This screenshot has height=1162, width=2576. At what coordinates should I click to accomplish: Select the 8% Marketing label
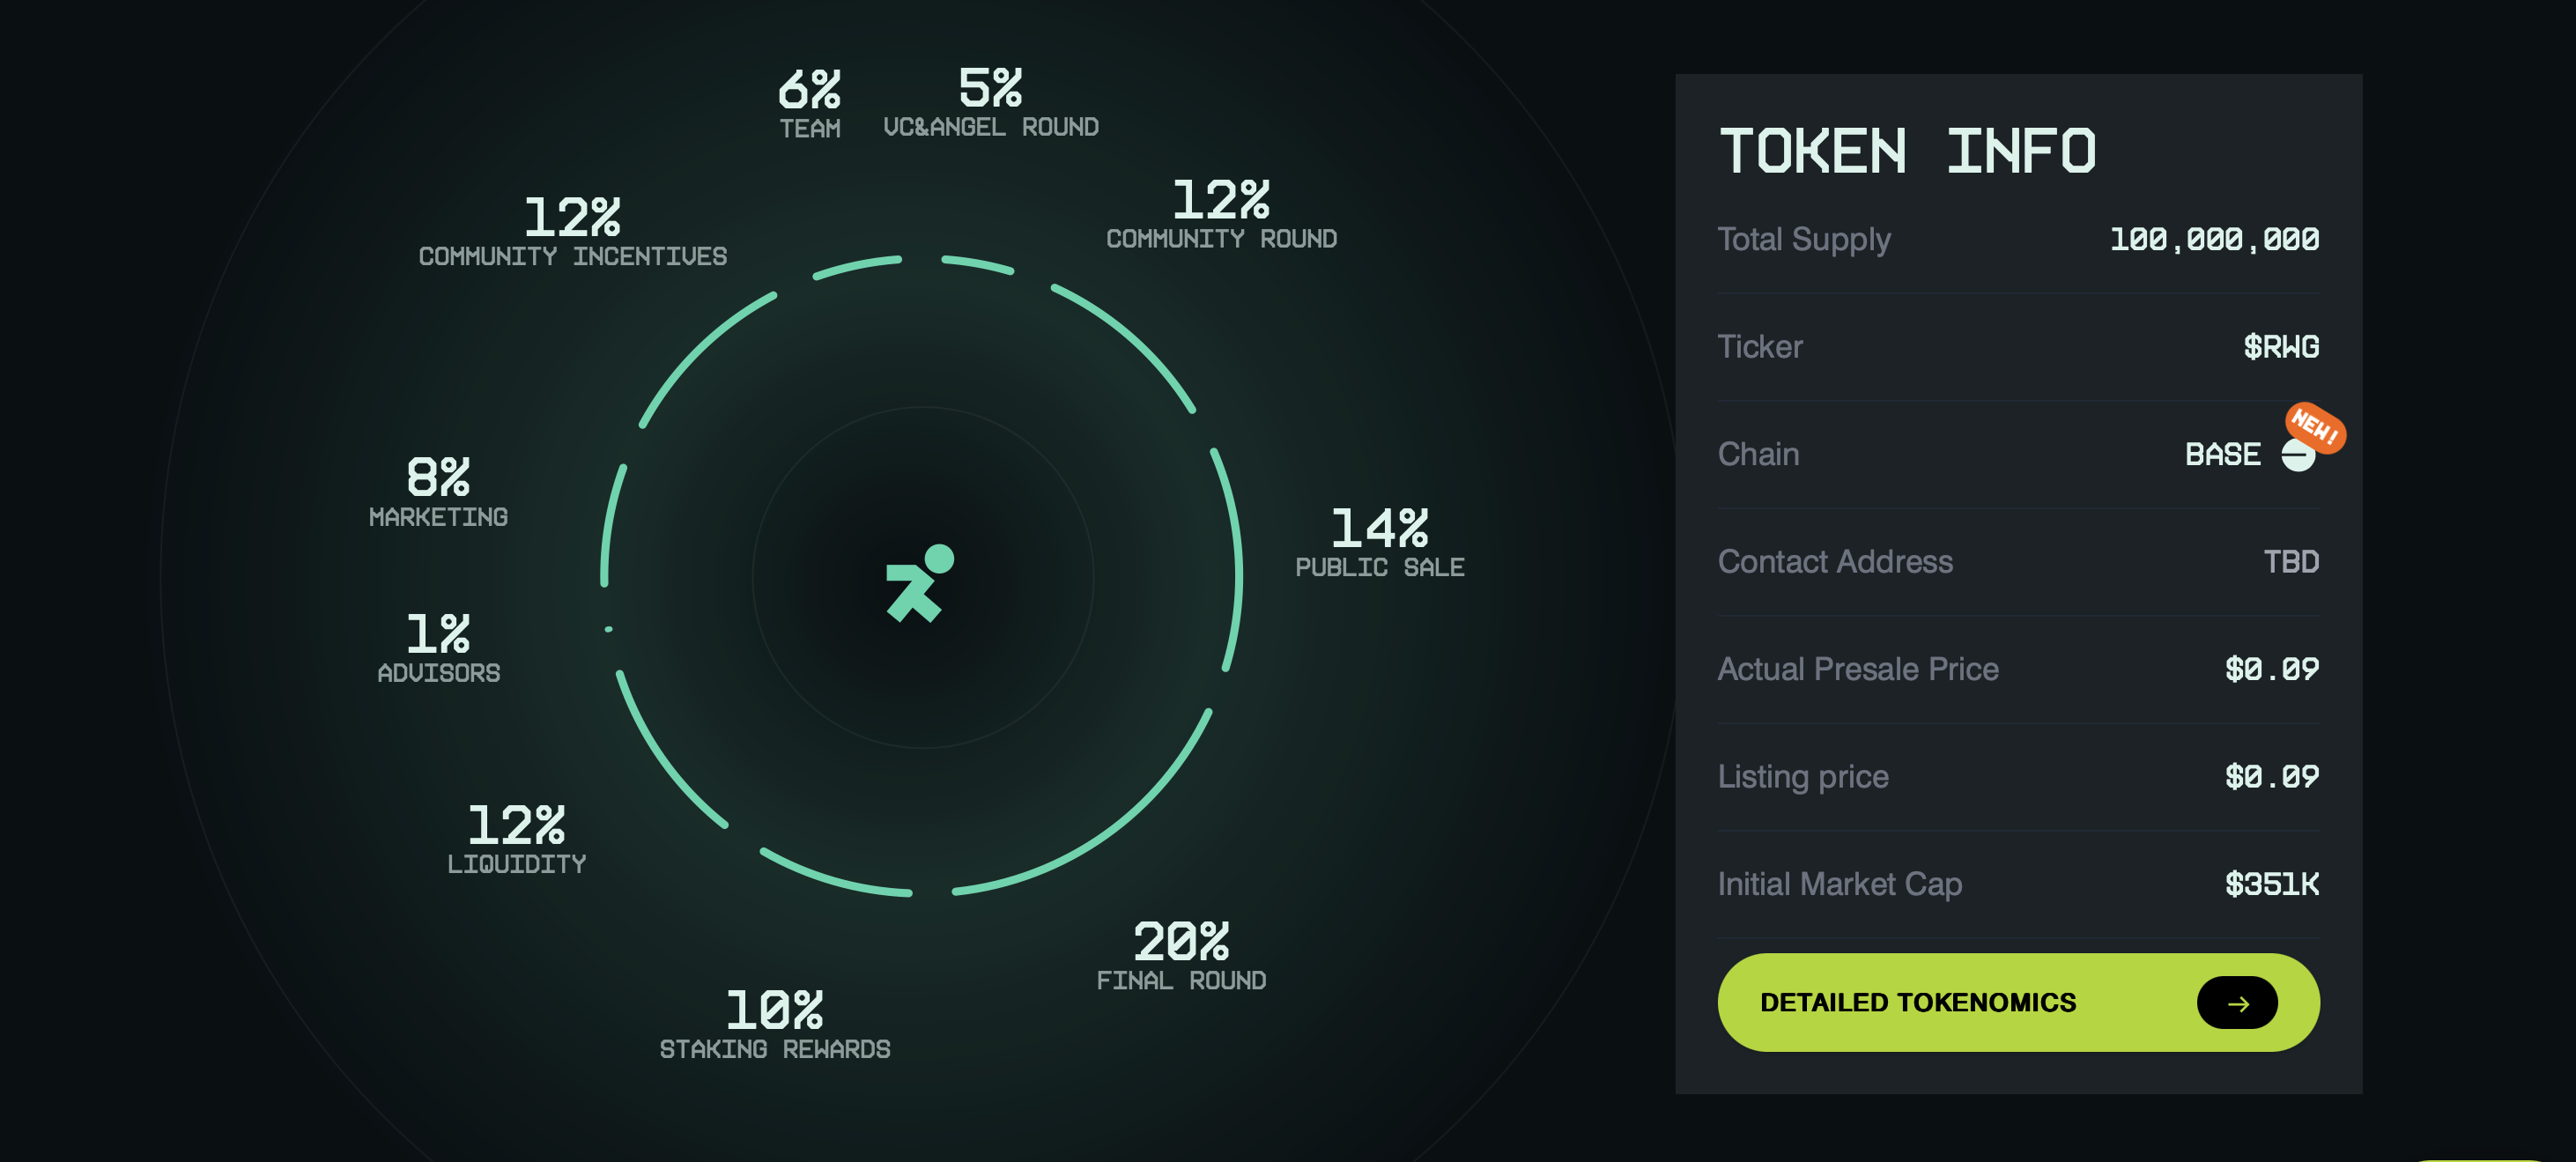(438, 492)
